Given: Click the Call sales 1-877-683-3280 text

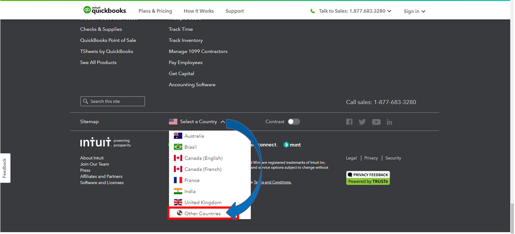Looking at the screenshot, I should [381, 102].
